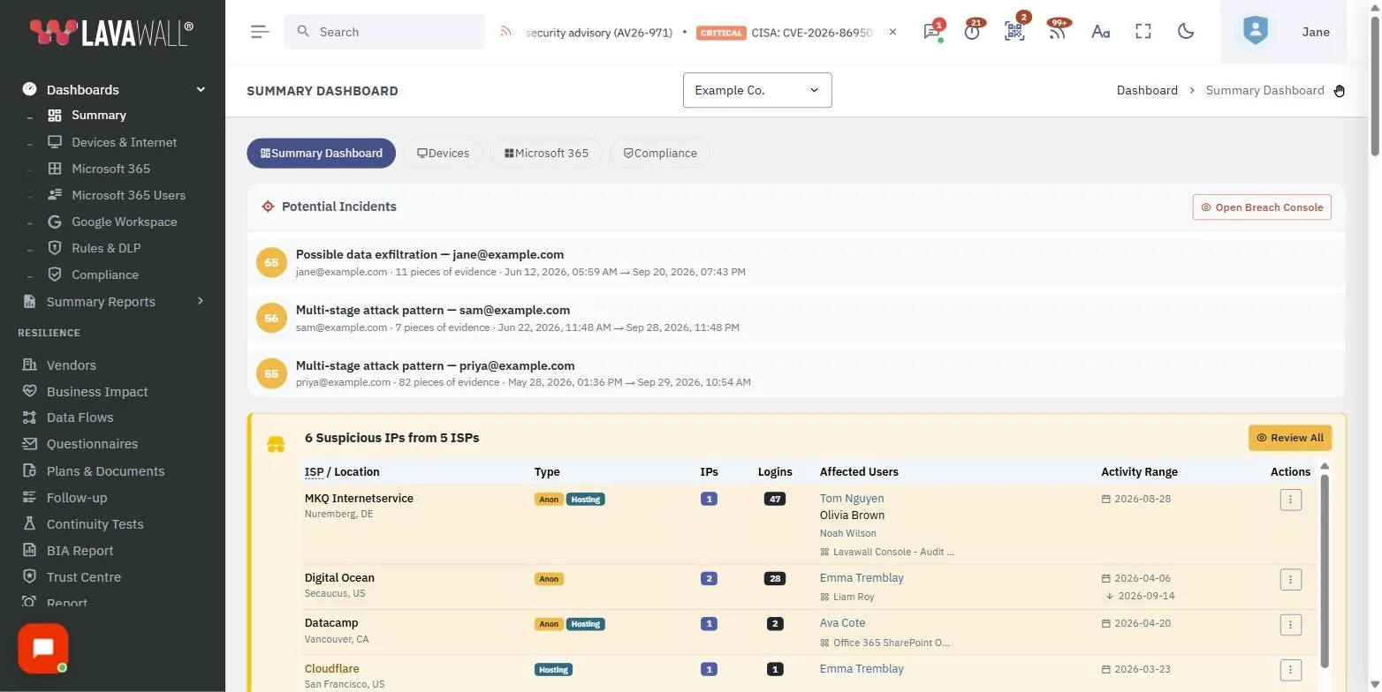The image size is (1382, 692).
Task: Follow the Dashboard breadcrumb link
Action: click(x=1147, y=90)
